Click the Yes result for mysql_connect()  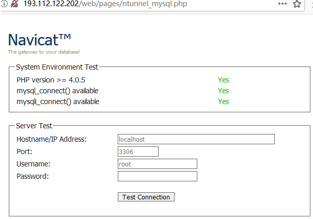223,91
